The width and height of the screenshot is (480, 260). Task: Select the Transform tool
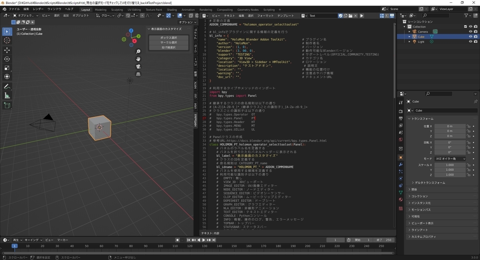tap(7, 76)
